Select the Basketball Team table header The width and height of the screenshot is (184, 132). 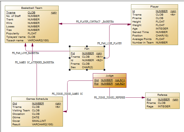click(x=31, y=8)
